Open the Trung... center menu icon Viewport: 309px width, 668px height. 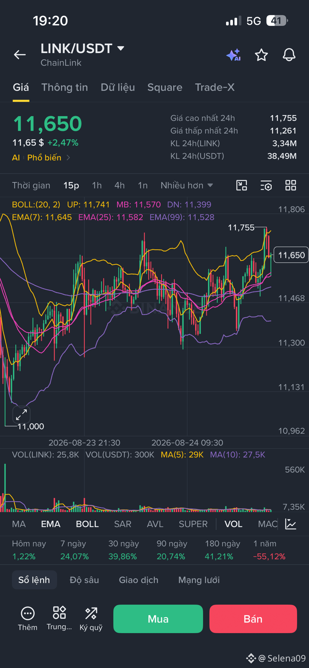(x=59, y=612)
